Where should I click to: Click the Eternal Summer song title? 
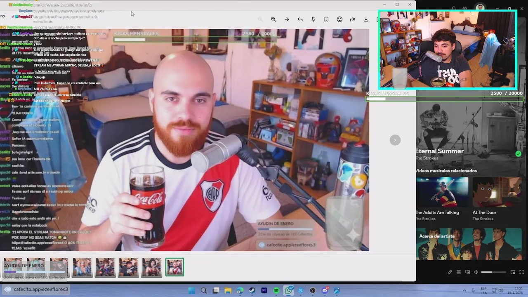click(439, 151)
